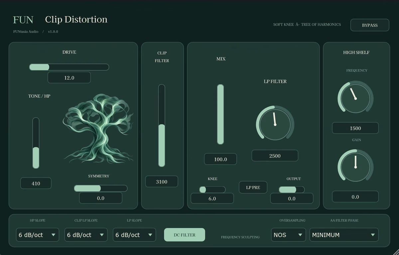This screenshot has width=399, height=255.
Task: Open the OVERSAMPLING dropdown showing NOS
Action: [x=288, y=235]
